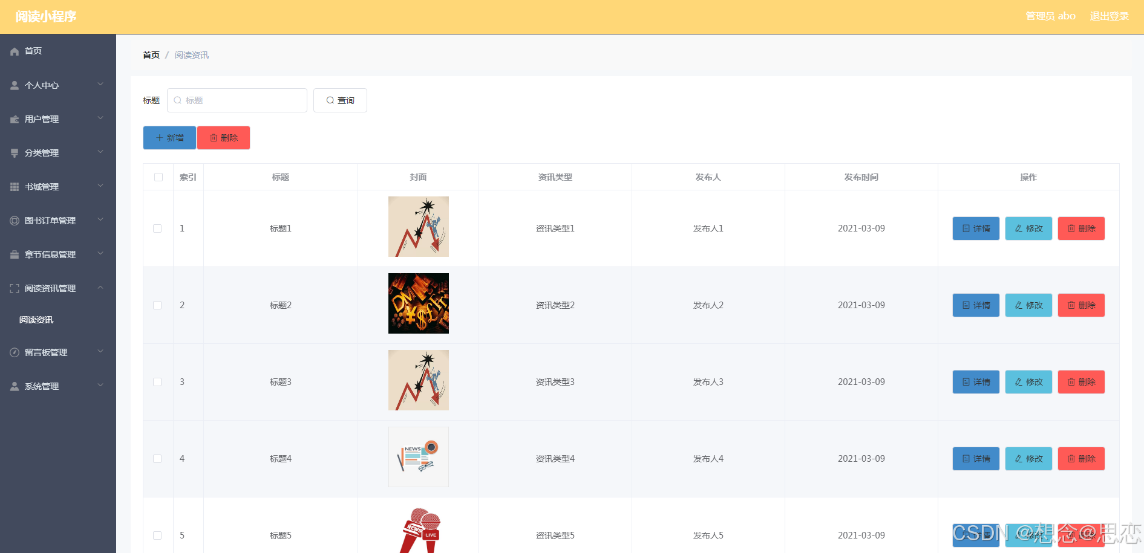Click the 用户管理 sidebar icon
The width and height of the screenshot is (1144, 553).
click(x=15, y=119)
